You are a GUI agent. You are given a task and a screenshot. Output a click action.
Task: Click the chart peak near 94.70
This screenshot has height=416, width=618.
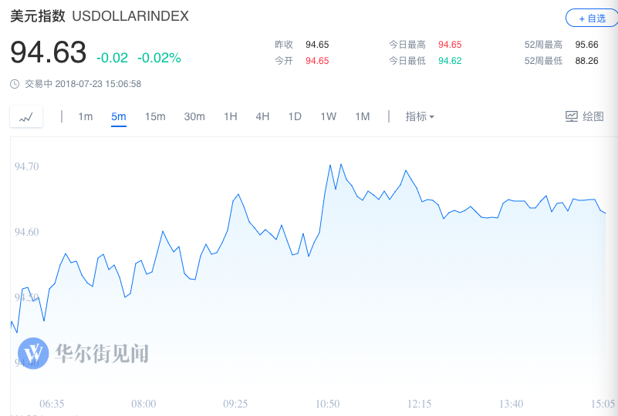tap(341, 165)
